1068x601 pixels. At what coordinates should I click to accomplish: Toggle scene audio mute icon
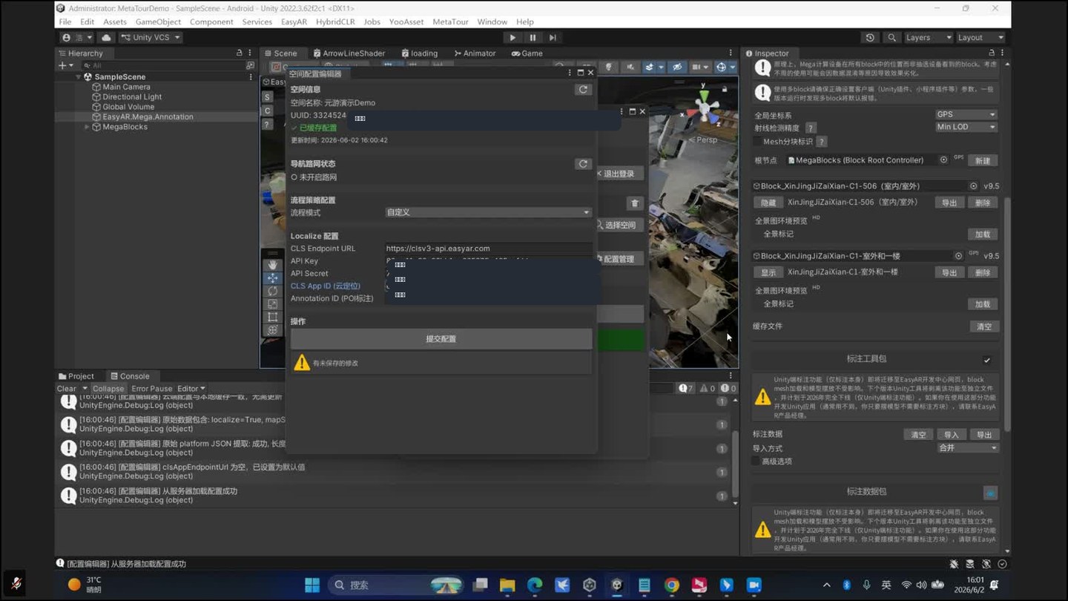(x=630, y=67)
